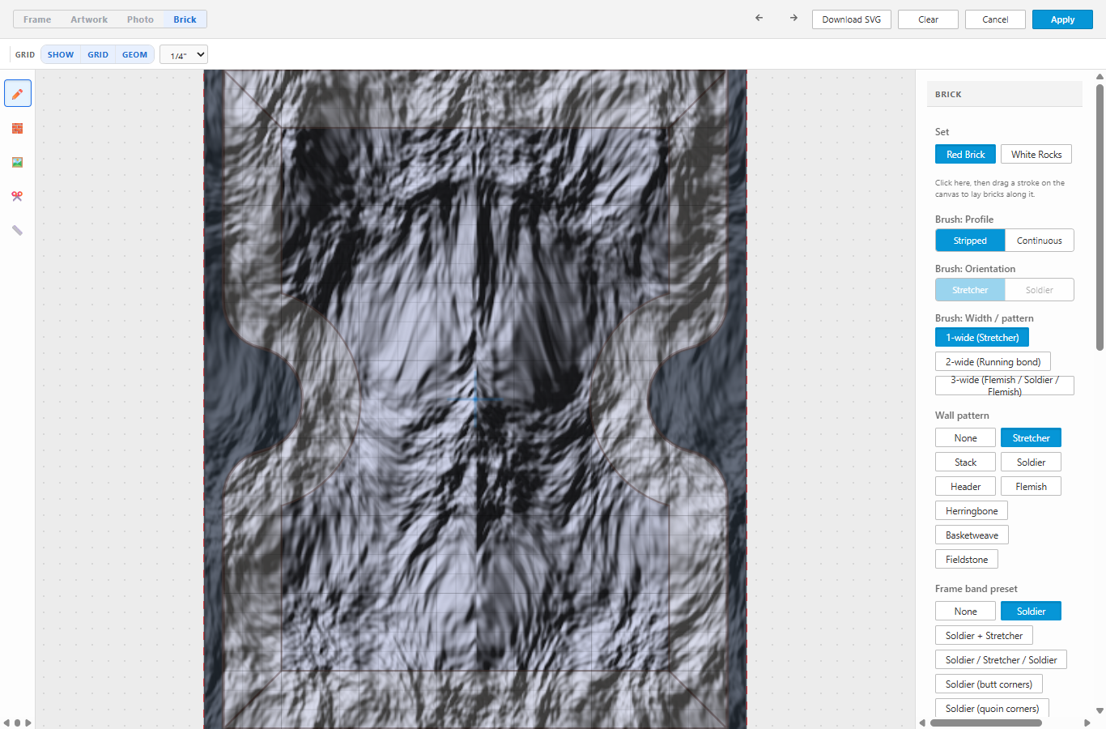
Task: Set brush profile to Continuous
Action: [1040, 241]
